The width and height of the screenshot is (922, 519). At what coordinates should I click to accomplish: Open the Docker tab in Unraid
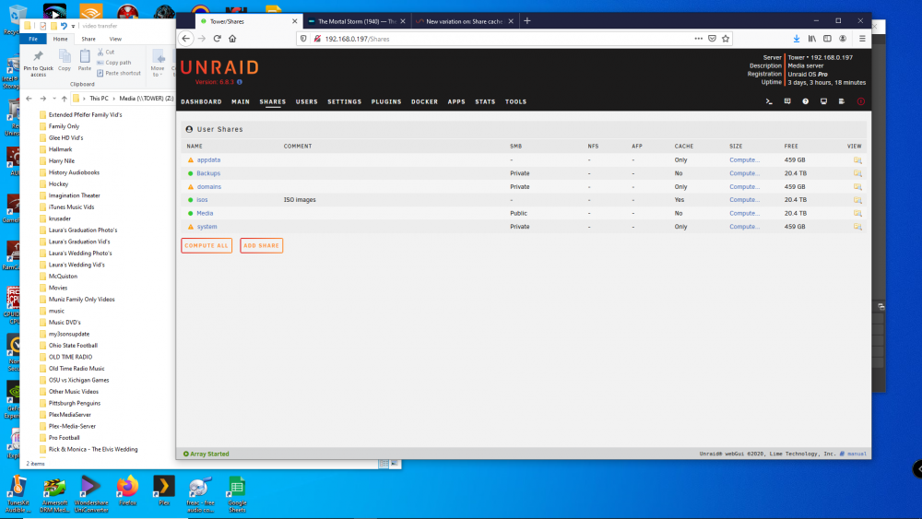[x=424, y=101]
